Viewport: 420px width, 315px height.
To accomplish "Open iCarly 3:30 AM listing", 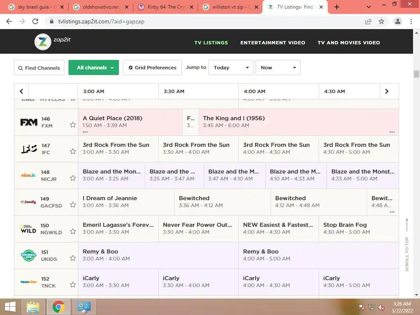I will [x=199, y=282].
